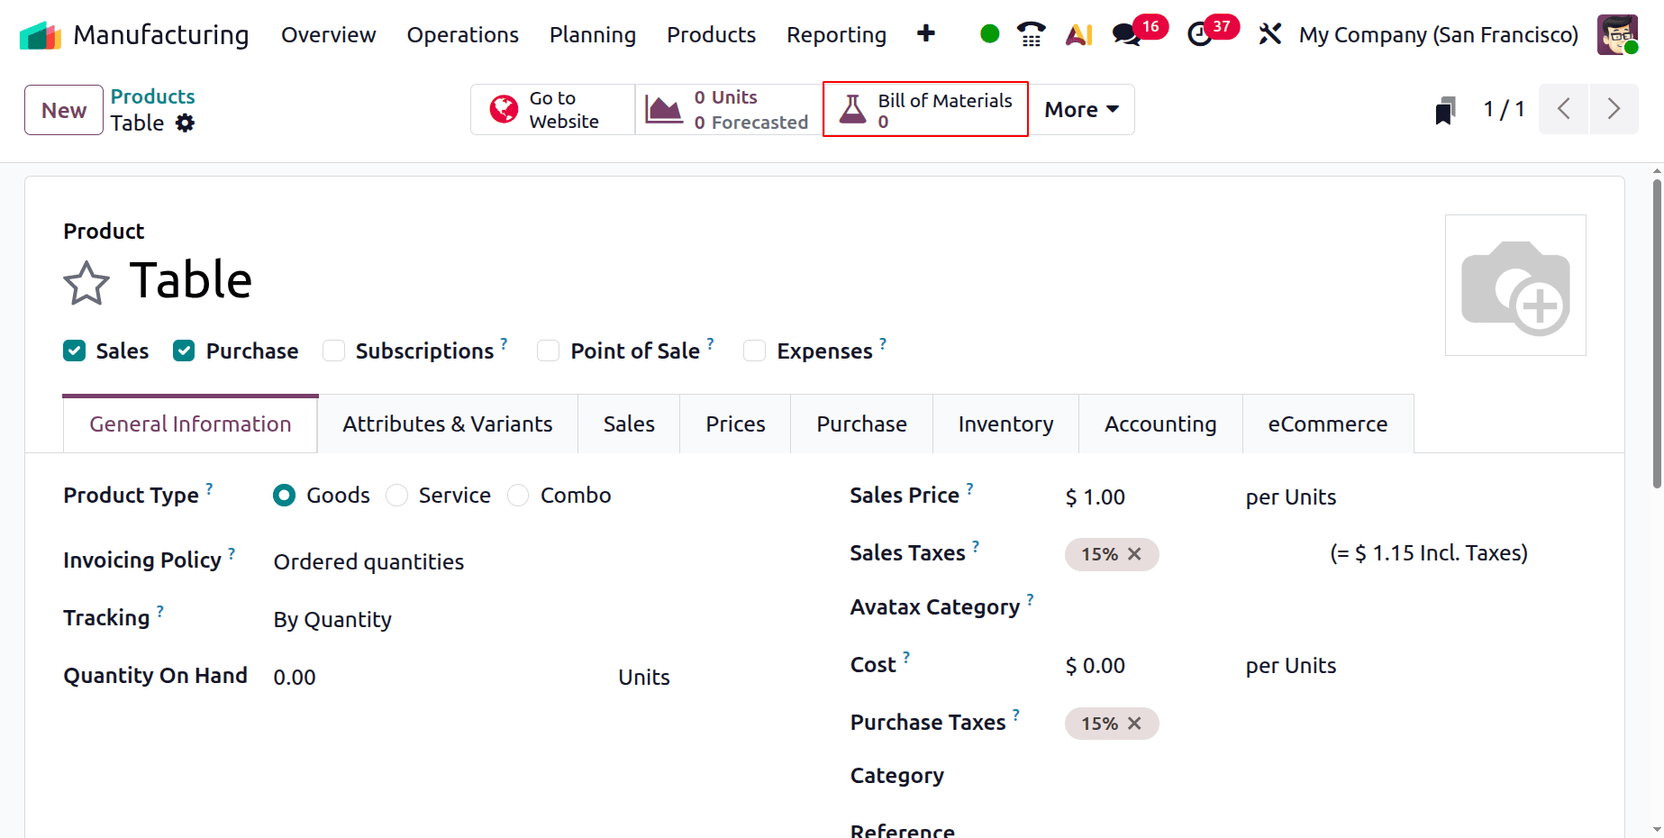Viewport: 1664px width, 838px height.
Task: Open the Bill of Materials flask button
Action: 925,110
